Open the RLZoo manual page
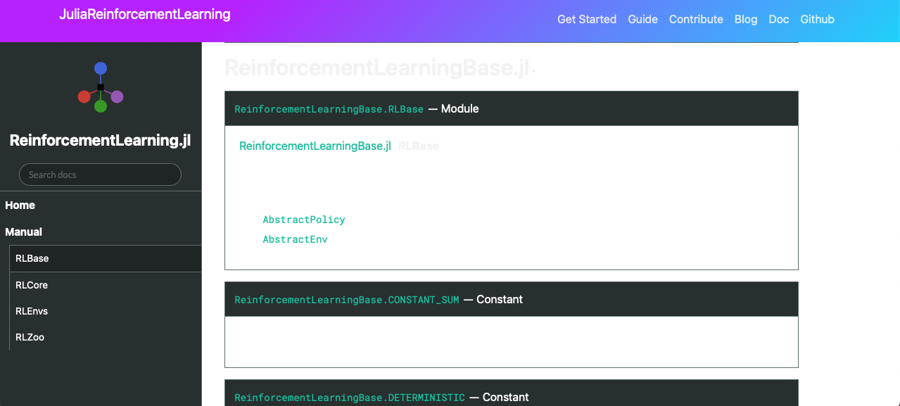This screenshot has height=406, width=900. pos(30,336)
